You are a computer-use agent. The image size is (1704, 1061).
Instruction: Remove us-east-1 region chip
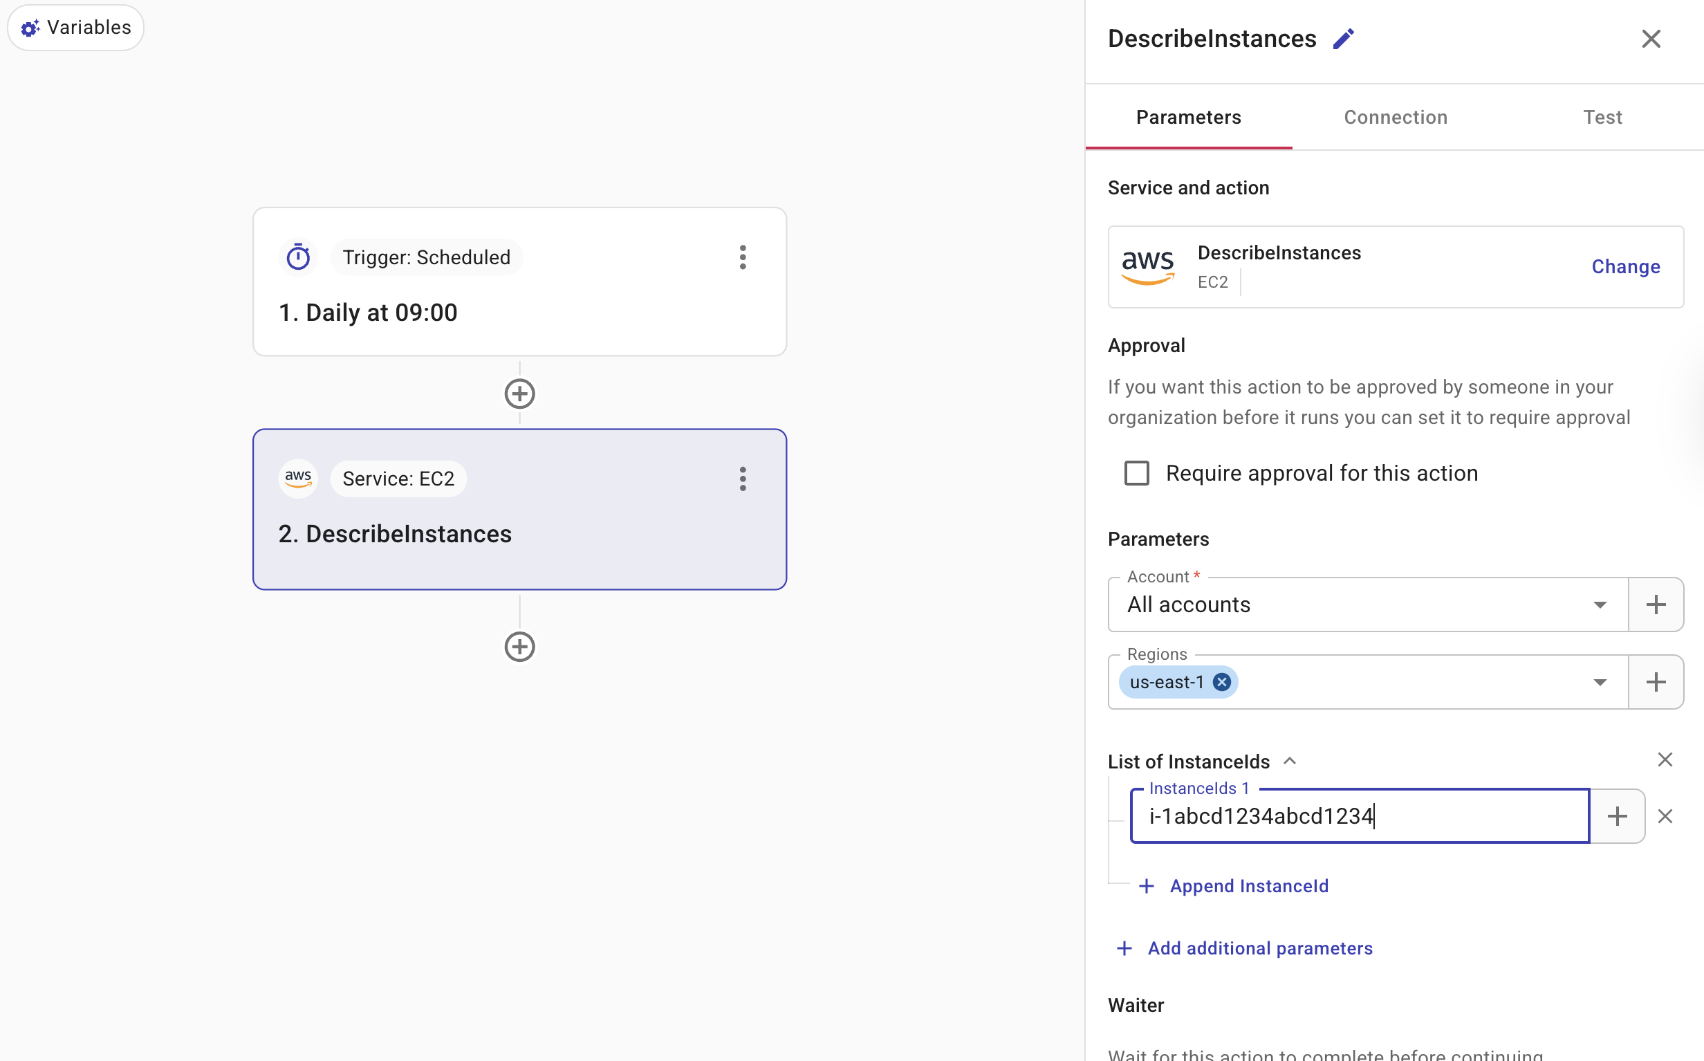click(1221, 682)
